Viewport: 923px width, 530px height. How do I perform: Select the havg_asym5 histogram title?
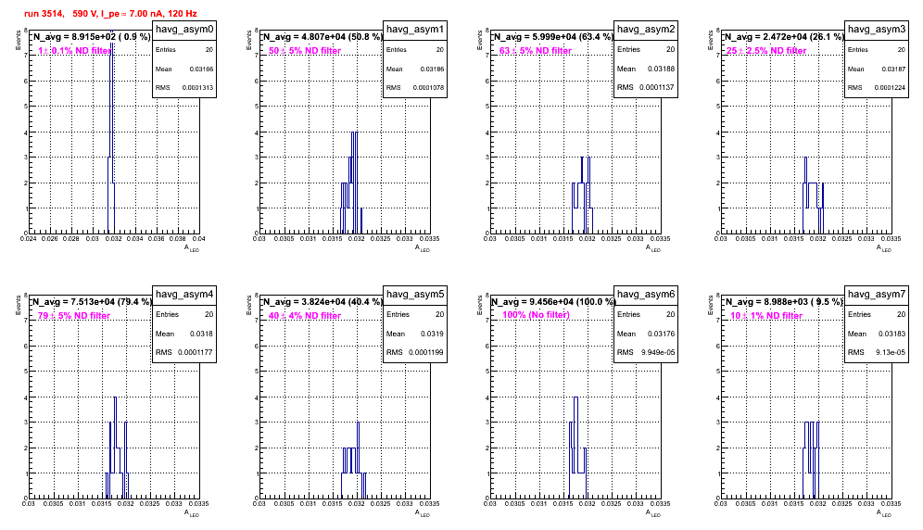[x=415, y=295]
